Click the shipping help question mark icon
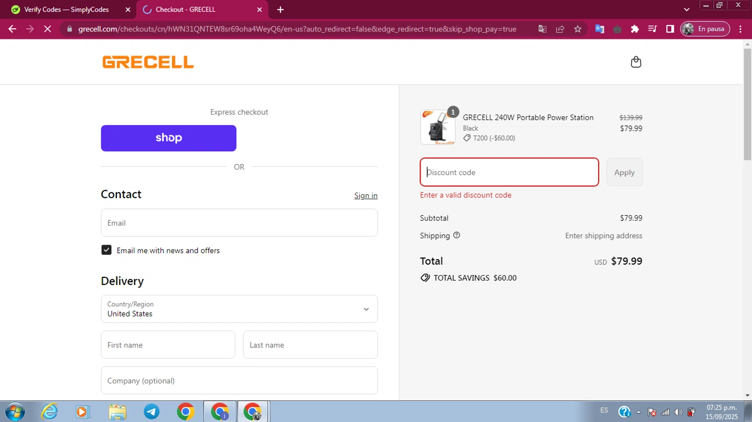 click(457, 235)
